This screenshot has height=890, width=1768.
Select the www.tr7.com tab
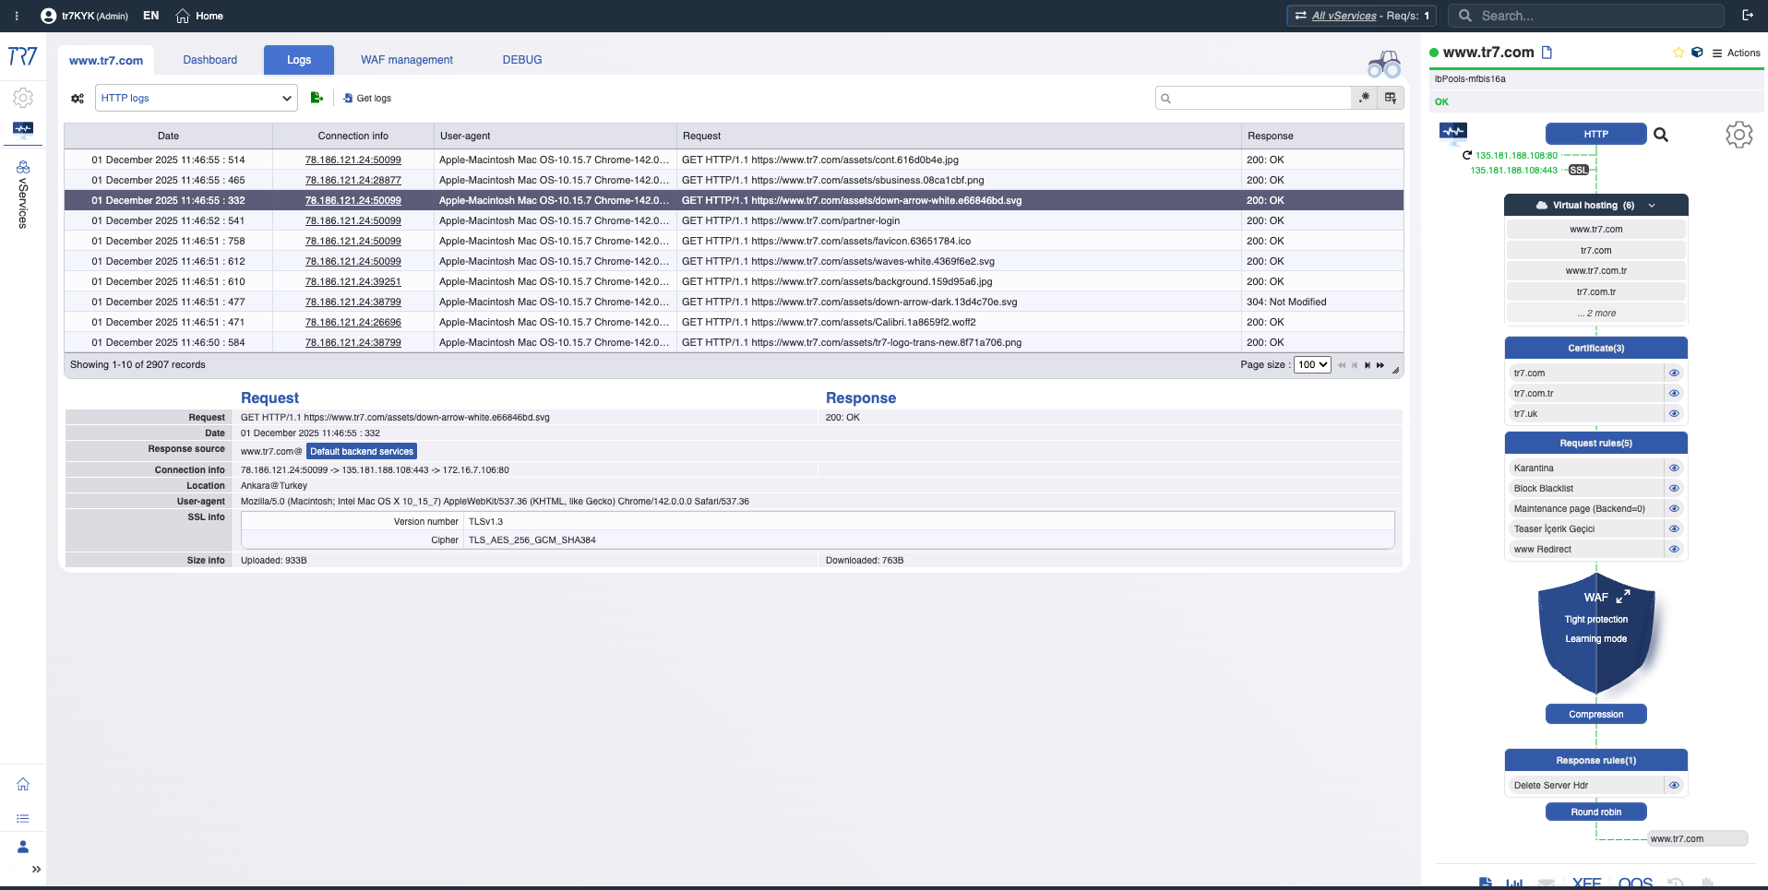pyautogui.click(x=106, y=60)
